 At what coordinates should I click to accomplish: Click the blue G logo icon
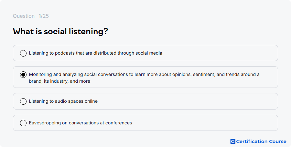pos(233,142)
